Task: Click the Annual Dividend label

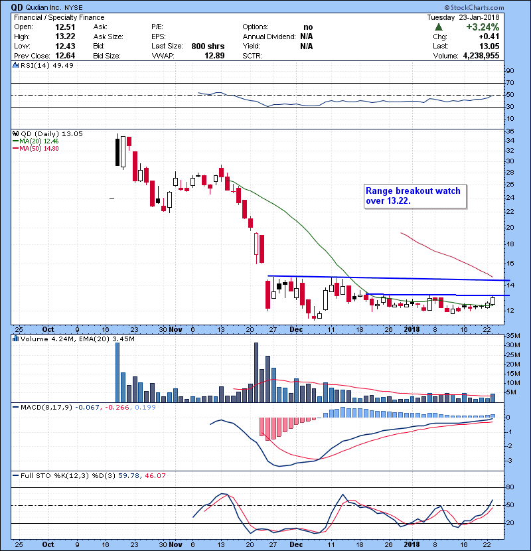Action: click(x=269, y=37)
